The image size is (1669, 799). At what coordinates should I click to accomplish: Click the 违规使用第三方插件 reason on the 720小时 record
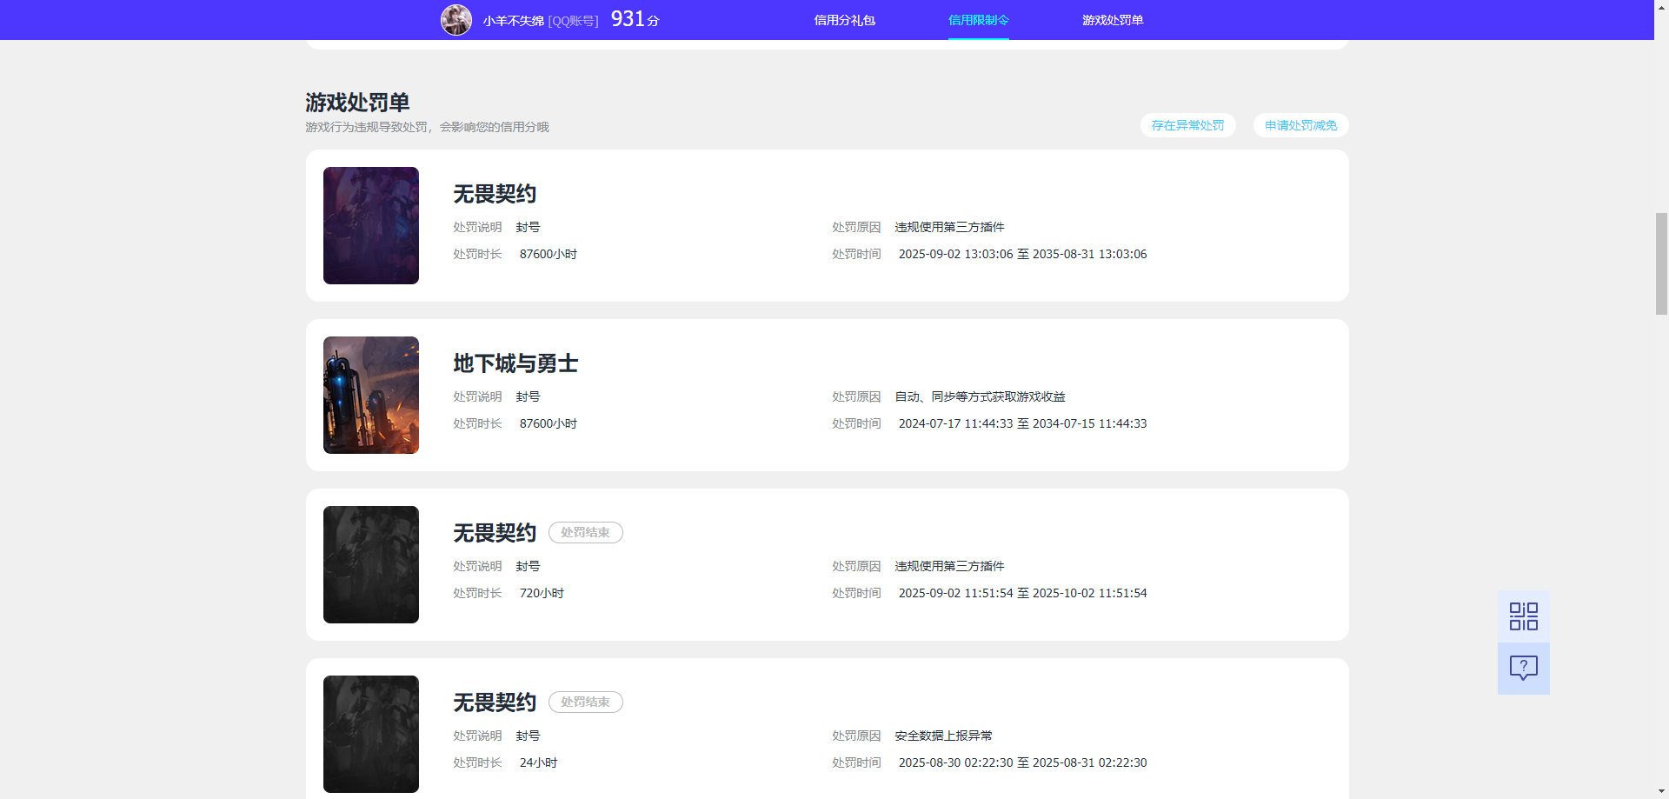pos(950,566)
